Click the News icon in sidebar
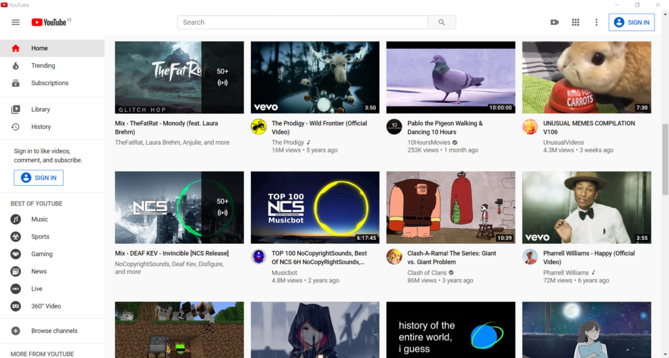This screenshot has width=669, height=358. 16,271
